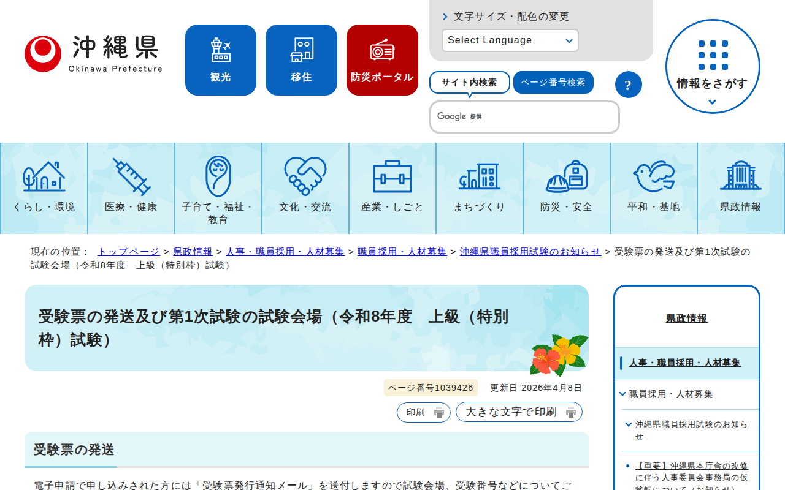Switch to the サイト内検索 tab
785x490 pixels.
coord(470,83)
